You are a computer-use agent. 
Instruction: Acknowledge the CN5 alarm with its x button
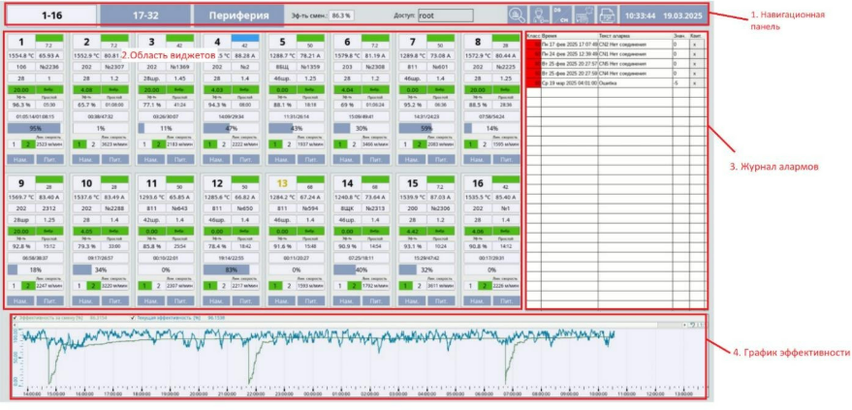pyautogui.click(x=696, y=64)
